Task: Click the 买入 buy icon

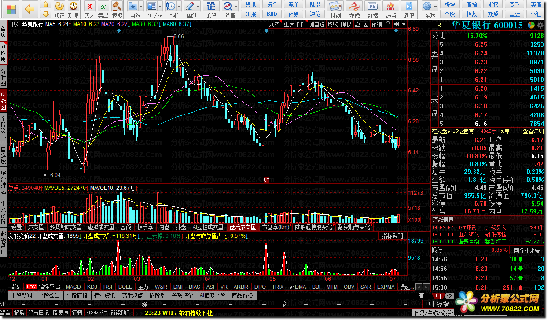Action: click(x=89, y=6)
